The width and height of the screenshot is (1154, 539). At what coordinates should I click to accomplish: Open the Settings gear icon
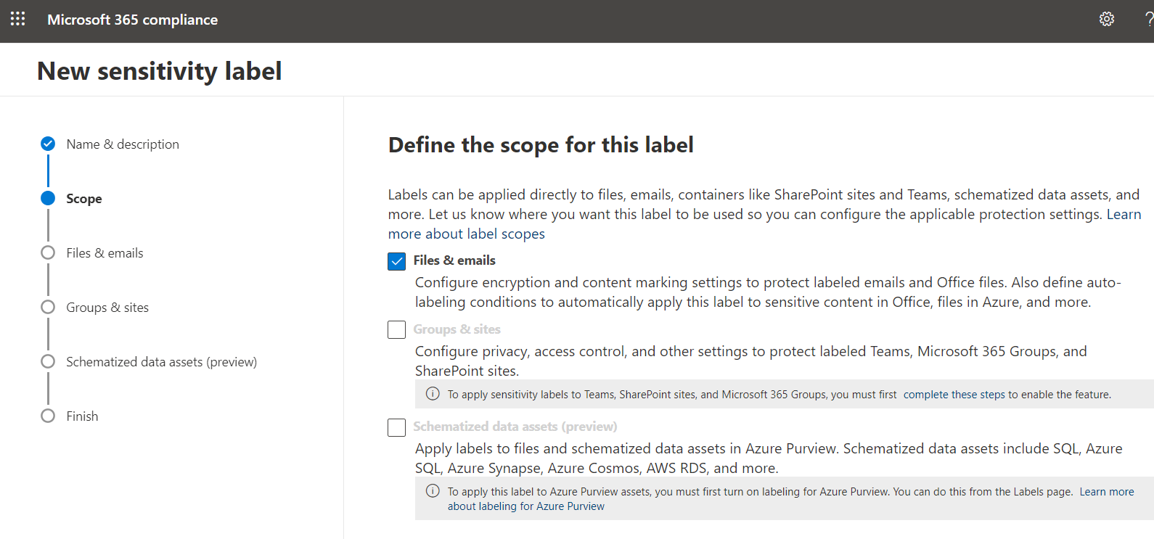[x=1106, y=19]
